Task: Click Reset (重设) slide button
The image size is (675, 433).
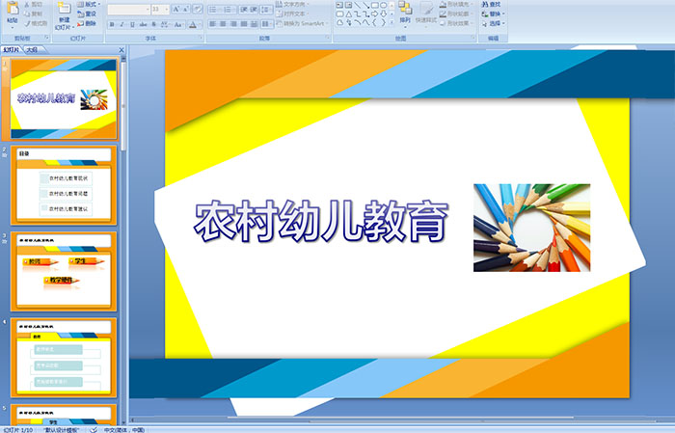Action: 87,14
